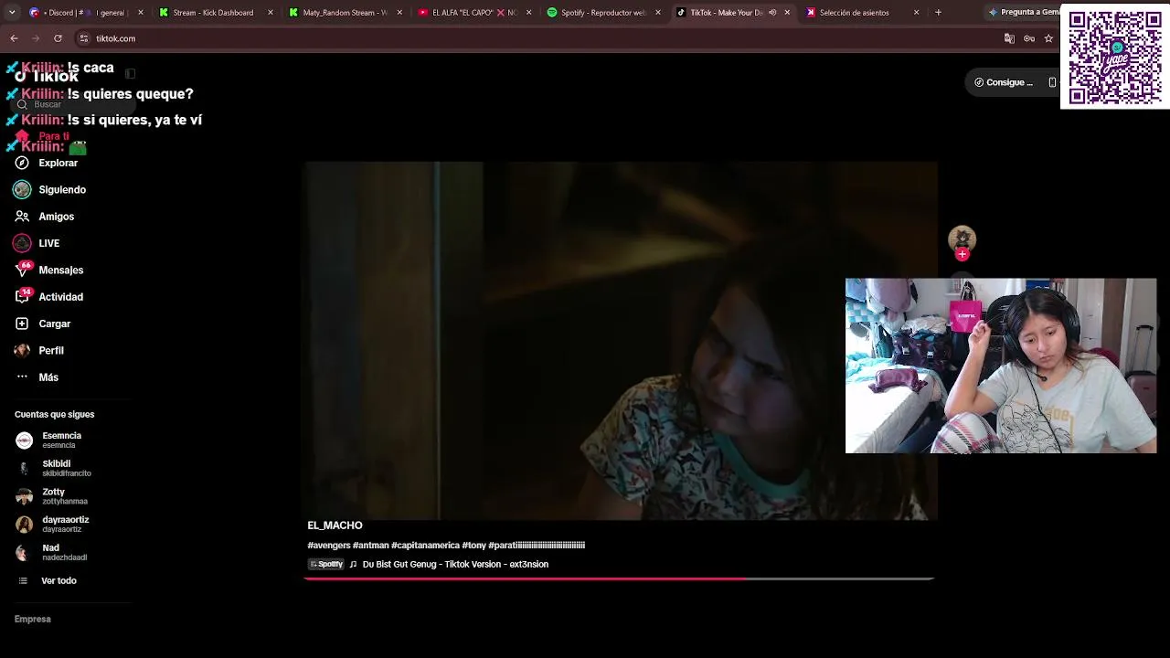The image size is (1170, 658).
Task: Open the password key icon in the address bar
Action: [1029, 38]
